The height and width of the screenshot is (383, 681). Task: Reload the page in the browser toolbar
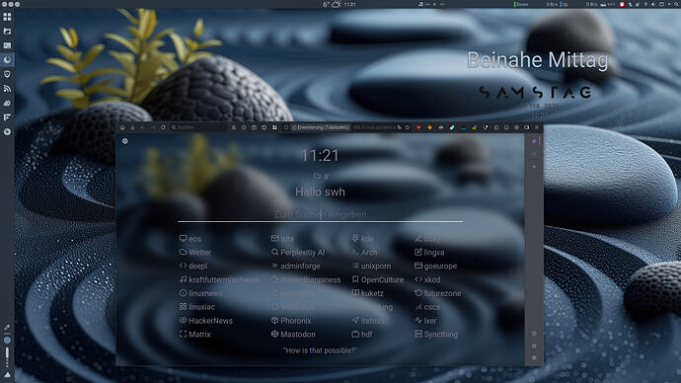pyautogui.click(x=163, y=127)
